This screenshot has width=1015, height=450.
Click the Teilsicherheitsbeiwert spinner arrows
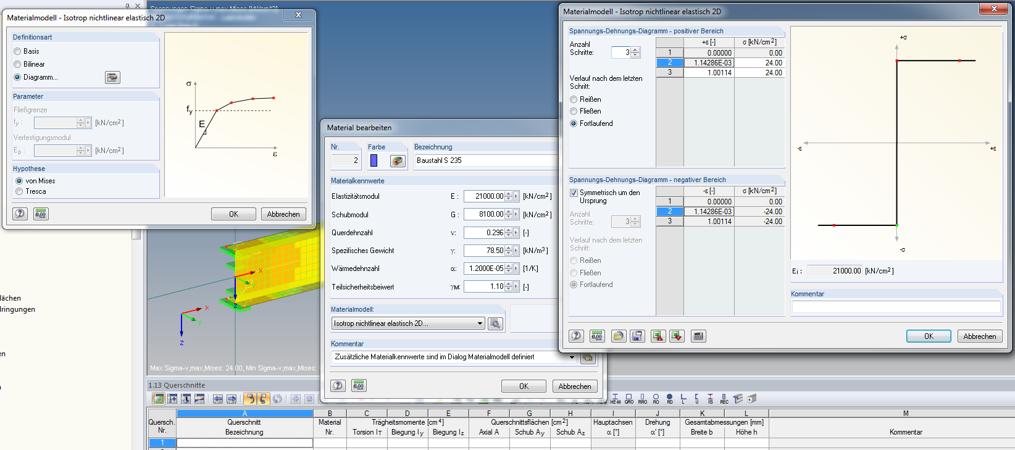pos(508,286)
